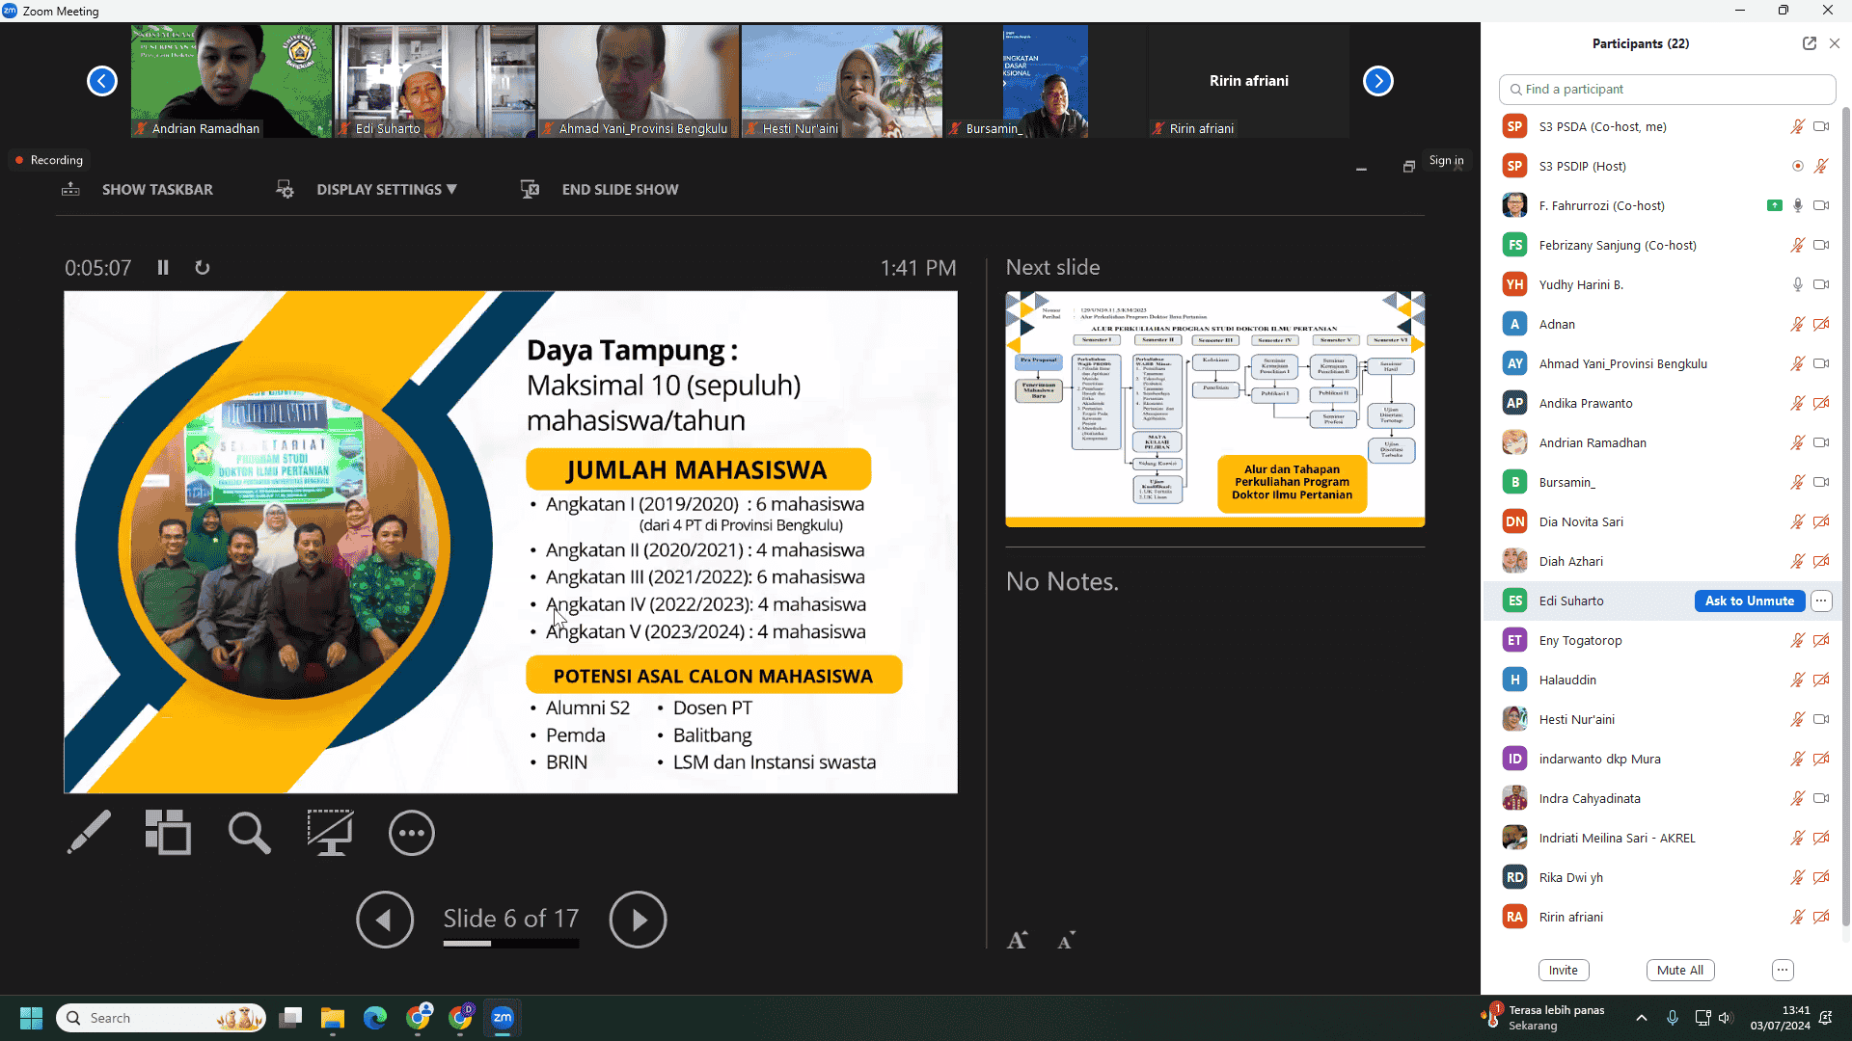Click Andrian Ramadhan video thumbnail
Screen dimensions: 1852x1041
tap(231, 81)
